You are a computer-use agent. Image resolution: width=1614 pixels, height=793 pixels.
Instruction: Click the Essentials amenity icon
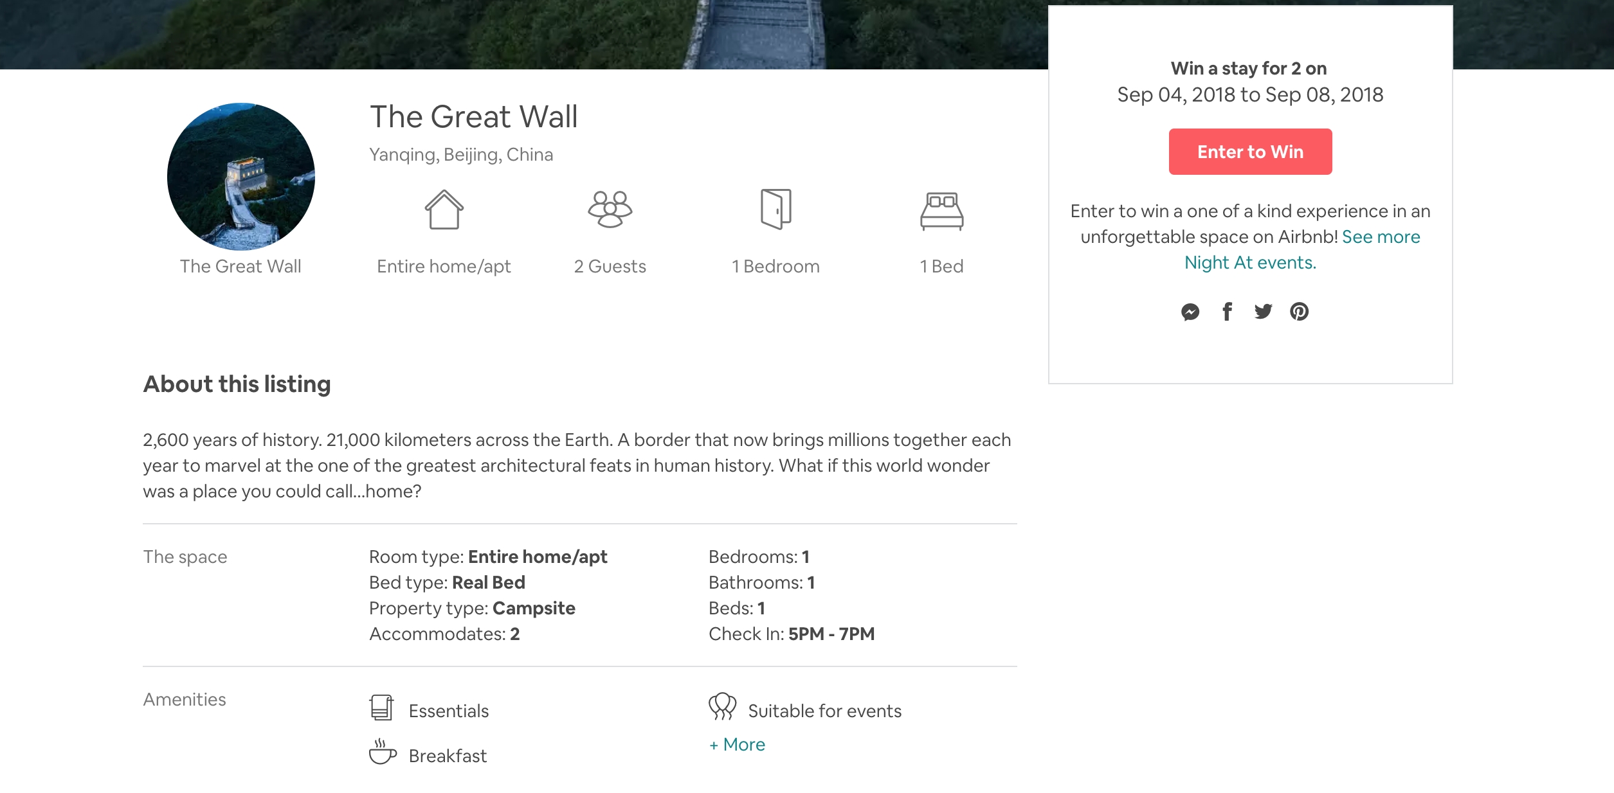381,708
